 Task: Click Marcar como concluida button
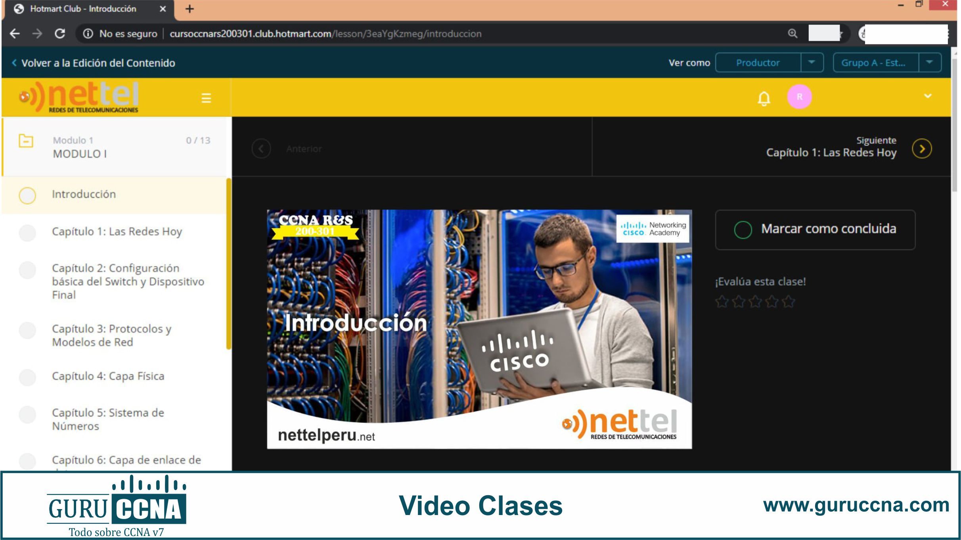pyautogui.click(x=815, y=230)
